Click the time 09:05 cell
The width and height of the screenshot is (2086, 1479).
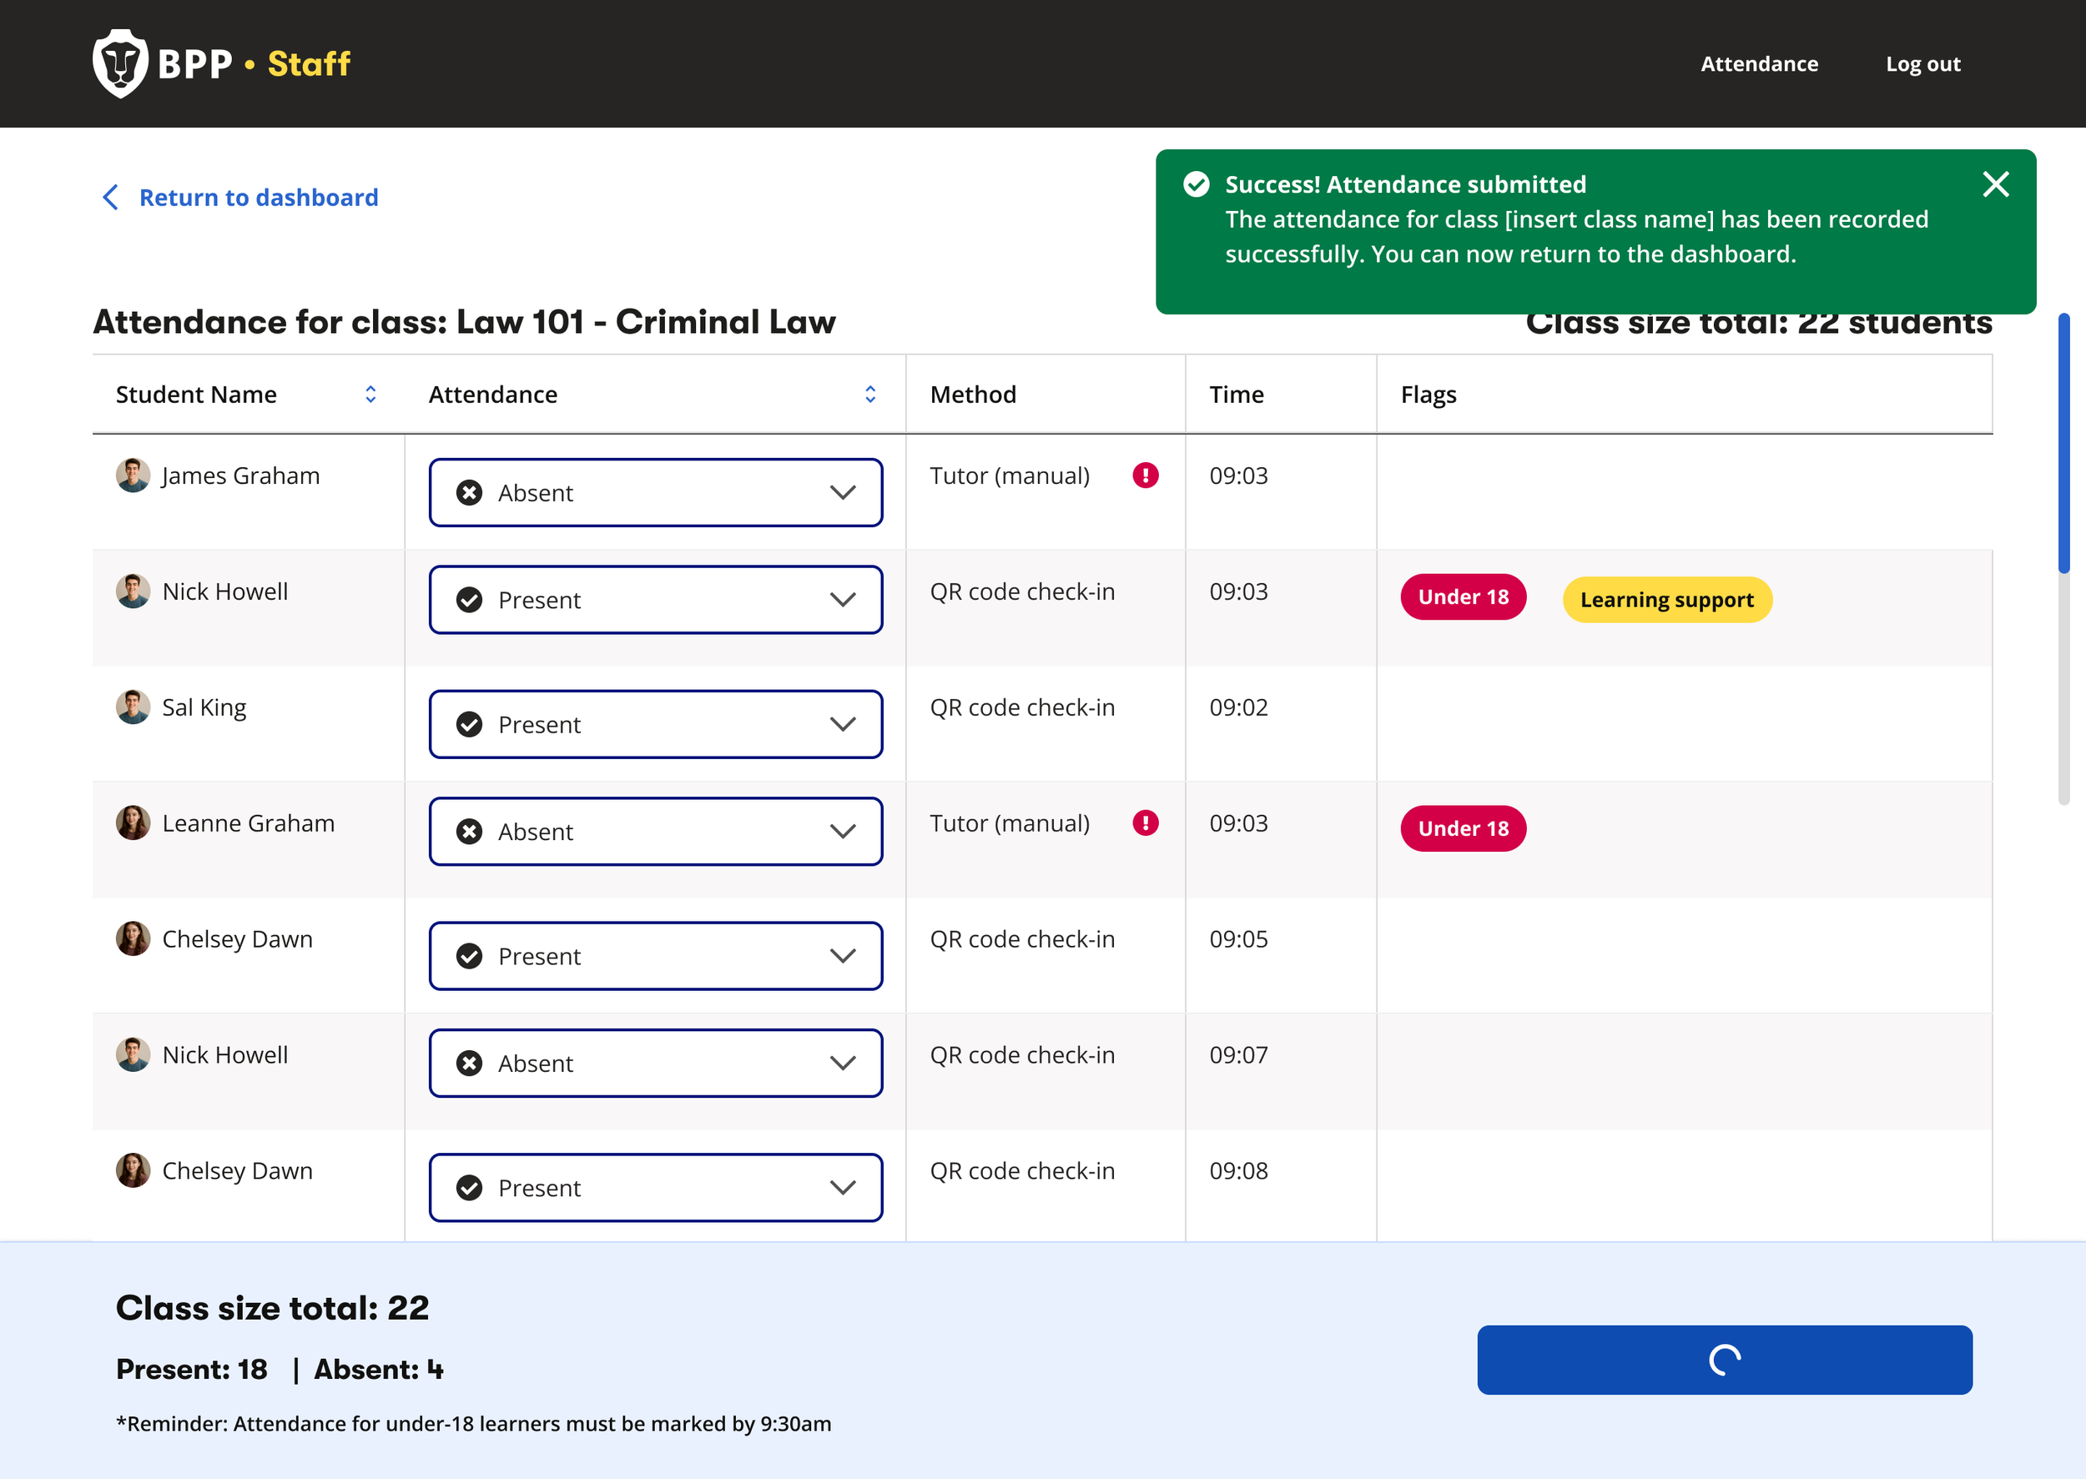1239,939
